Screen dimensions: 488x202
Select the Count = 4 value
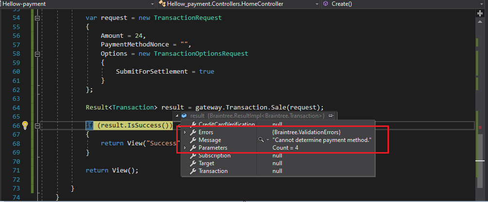[286, 148]
